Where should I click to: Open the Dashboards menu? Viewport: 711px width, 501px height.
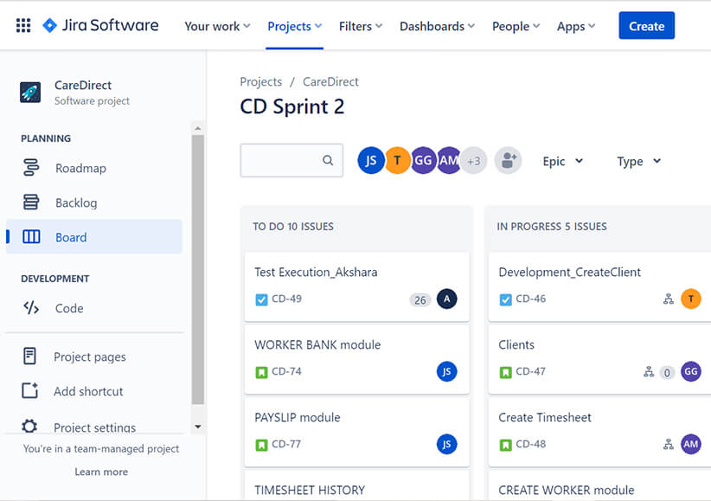click(x=437, y=26)
